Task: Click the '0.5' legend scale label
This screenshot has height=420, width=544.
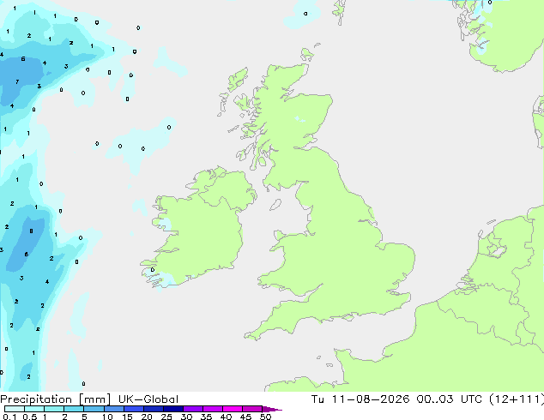Action: [x=30, y=417]
